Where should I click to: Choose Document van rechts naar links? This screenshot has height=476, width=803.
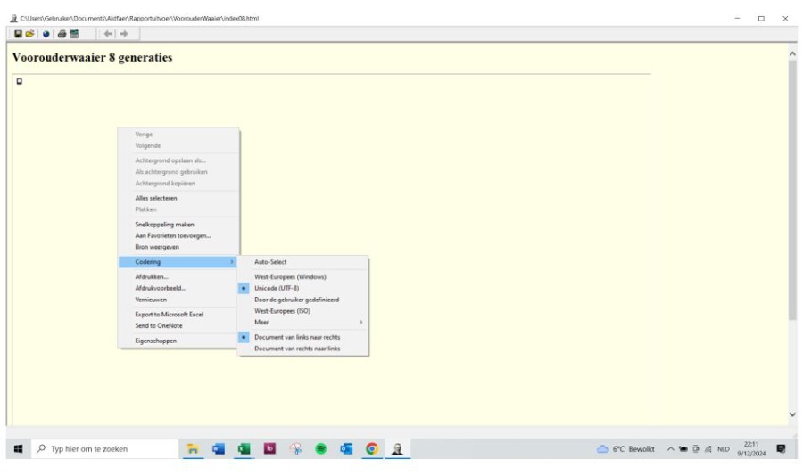297,349
